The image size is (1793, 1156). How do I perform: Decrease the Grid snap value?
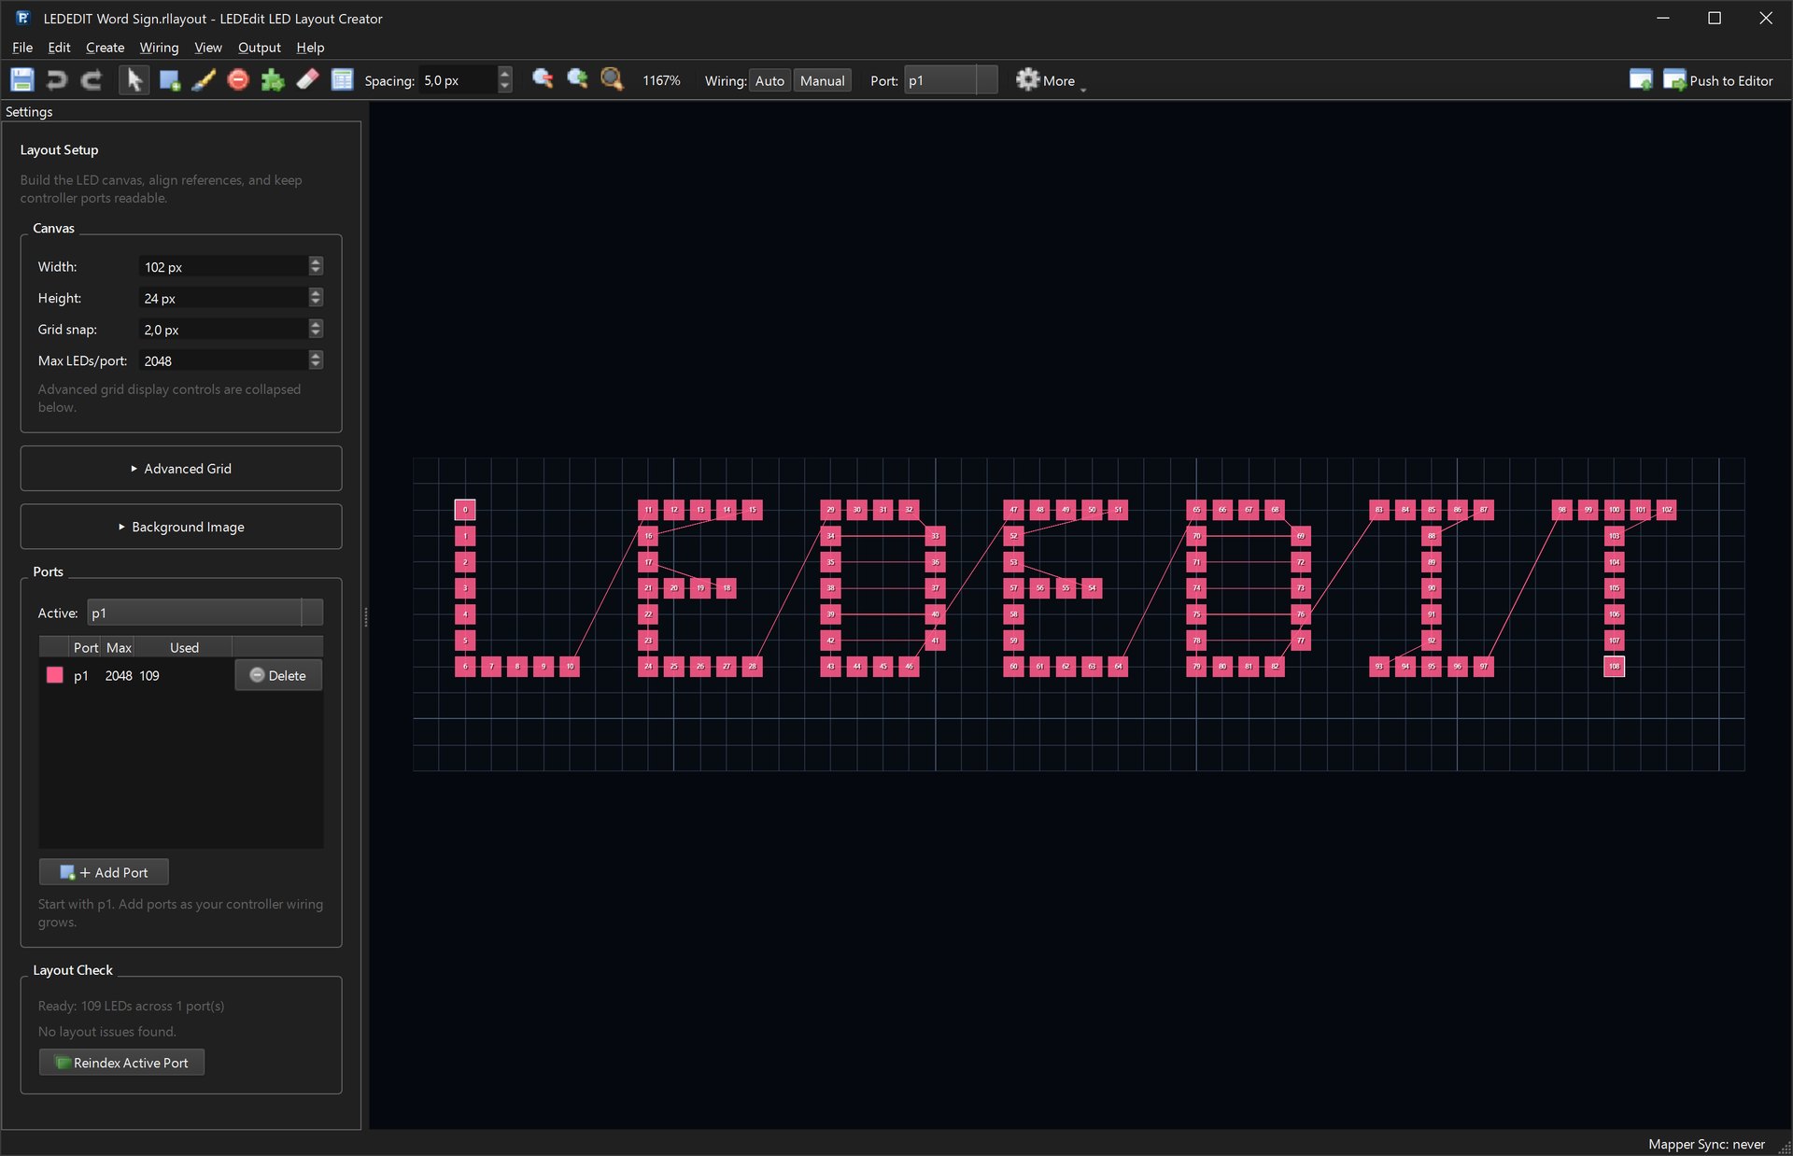(x=316, y=334)
